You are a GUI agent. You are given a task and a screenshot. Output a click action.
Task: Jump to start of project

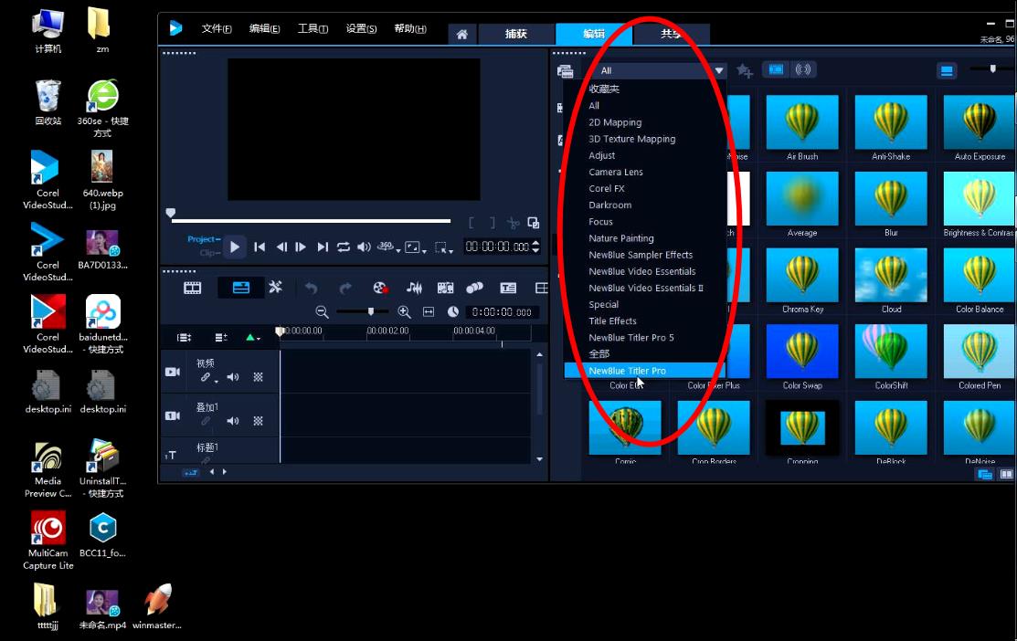(260, 247)
